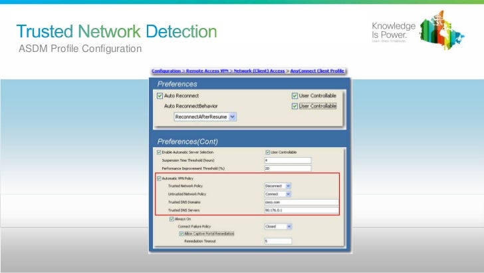Click the Trusted DNS Servers field

(302, 210)
